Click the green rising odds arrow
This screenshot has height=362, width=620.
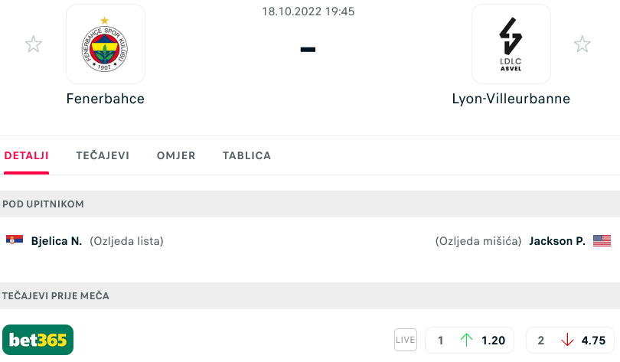point(467,340)
